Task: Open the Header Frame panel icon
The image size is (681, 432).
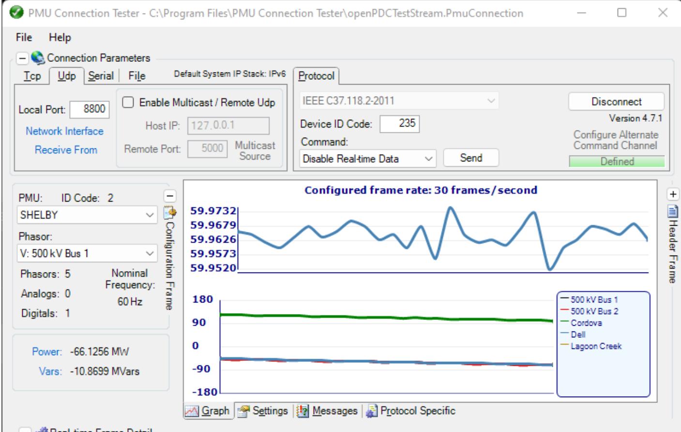Action: pyautogui.click(x=673, y=211)
